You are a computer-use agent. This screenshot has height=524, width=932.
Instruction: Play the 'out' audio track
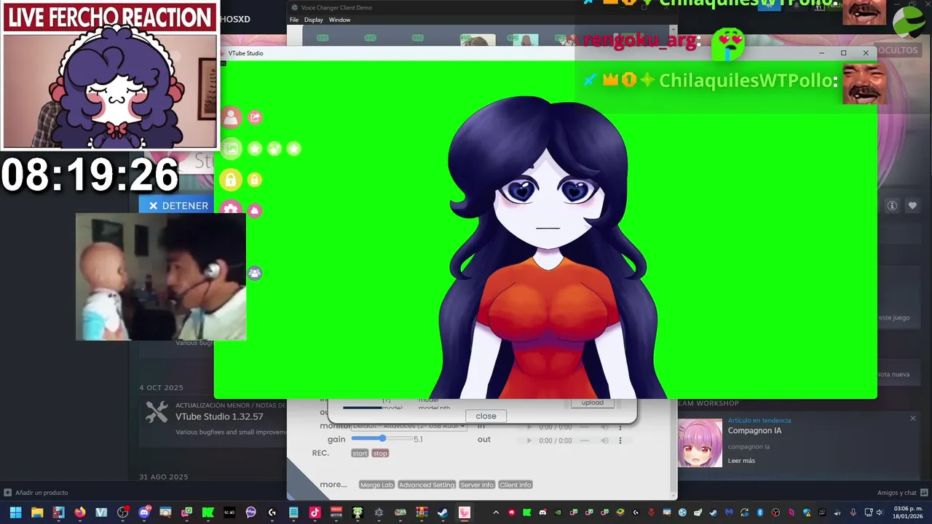coord(529,440)
